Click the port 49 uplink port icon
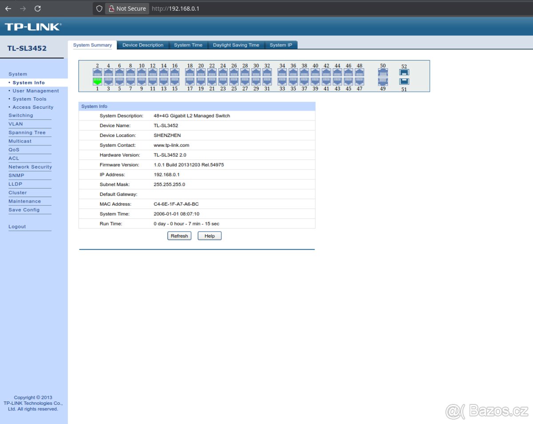Viewport: 533px width, 424px height. [382, 81]
